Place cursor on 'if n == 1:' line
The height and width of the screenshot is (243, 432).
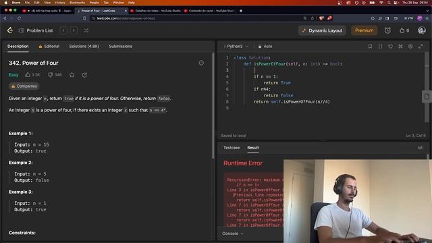click(265, 76)
